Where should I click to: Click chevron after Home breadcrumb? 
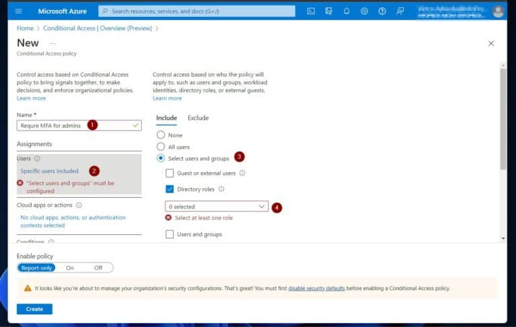pyautogui.click(x=38, y=29)
